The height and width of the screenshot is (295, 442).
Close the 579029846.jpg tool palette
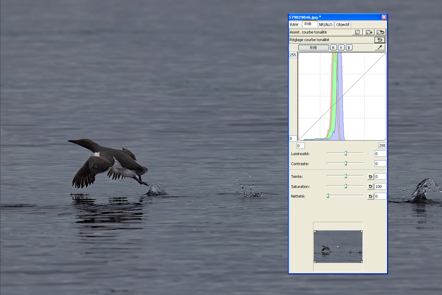click(384, 17)
